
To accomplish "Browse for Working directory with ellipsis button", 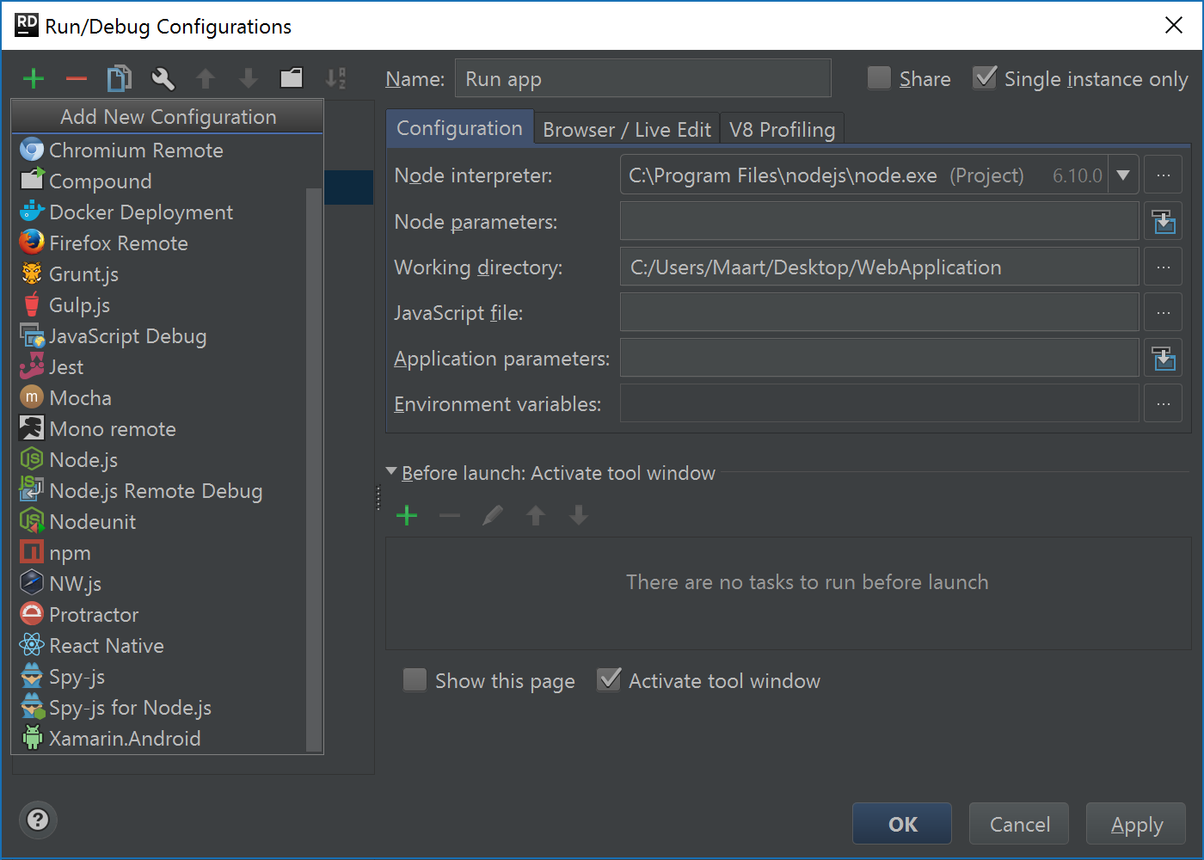I will (x=1163, y=267).
